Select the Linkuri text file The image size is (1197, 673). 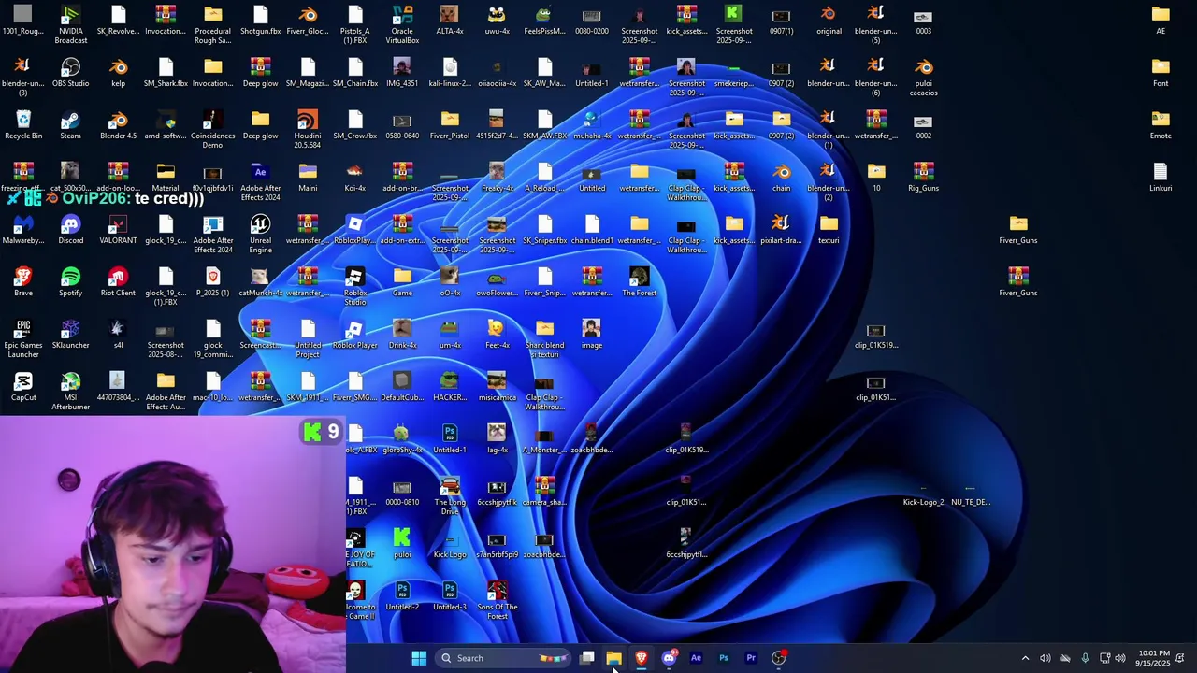(x=1161, y=177)
